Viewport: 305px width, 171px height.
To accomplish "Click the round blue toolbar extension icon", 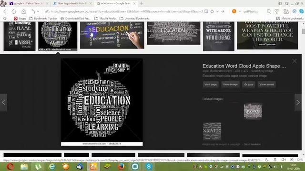I will click(295, 11).
